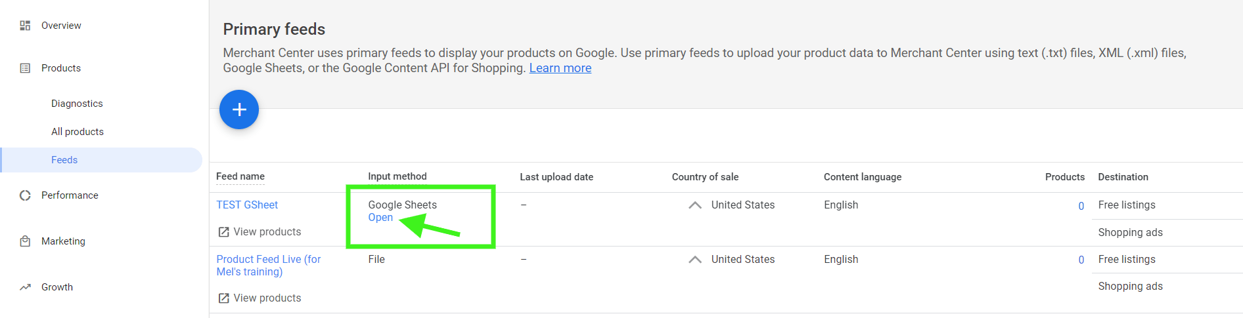This screenshot has width=1243, height=318.
Task: Open the Diagnostics menu item
Action: pos(77,104)
